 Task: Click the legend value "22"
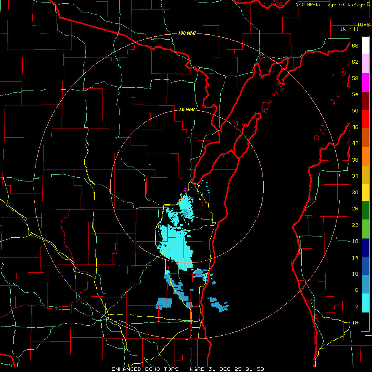pos(355,225)
